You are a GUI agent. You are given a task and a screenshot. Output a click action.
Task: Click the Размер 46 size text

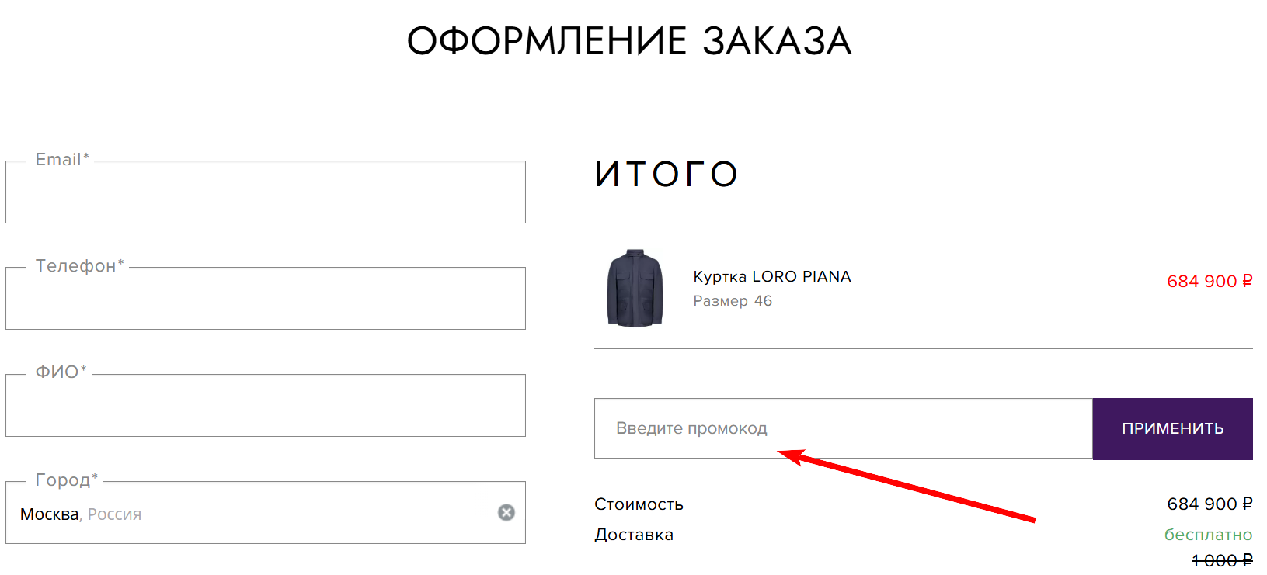pyautogui.click(x=733, y=301)
